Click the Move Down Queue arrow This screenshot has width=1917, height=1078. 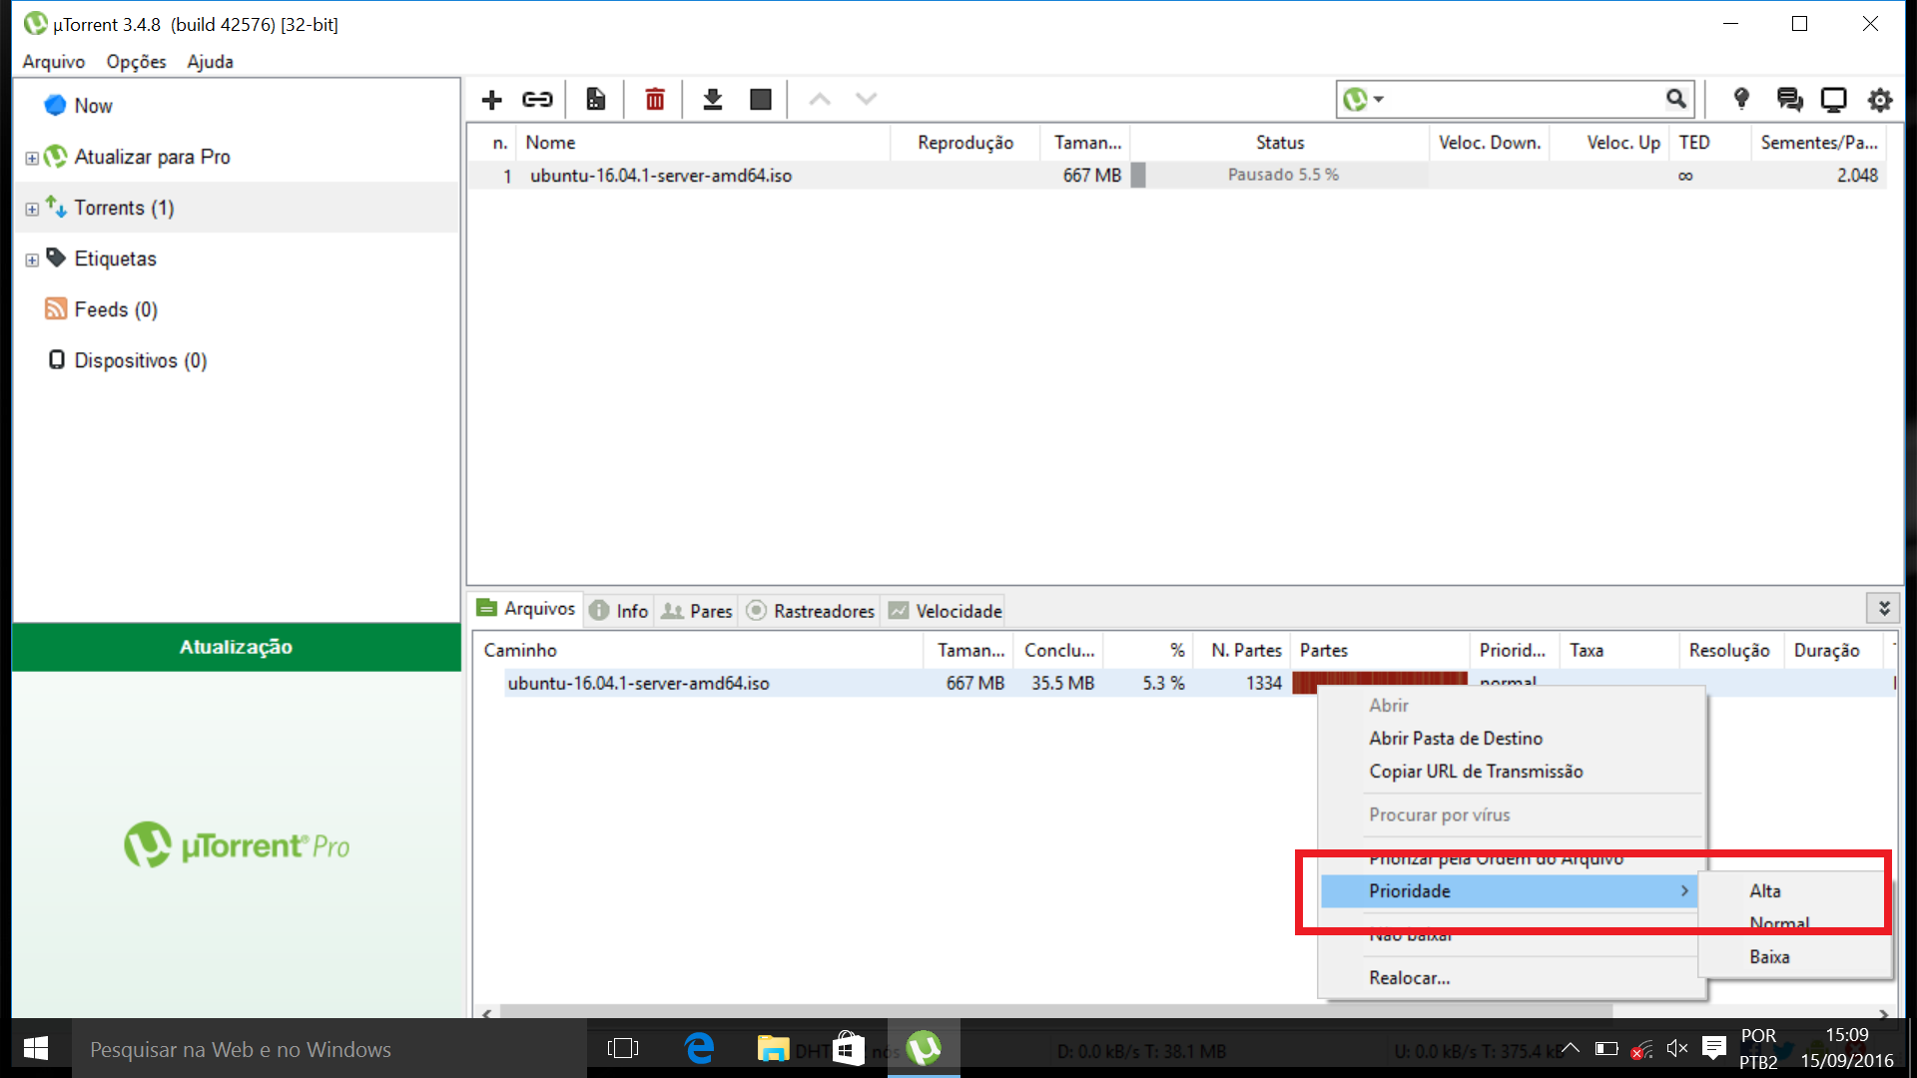click(866, 100)
